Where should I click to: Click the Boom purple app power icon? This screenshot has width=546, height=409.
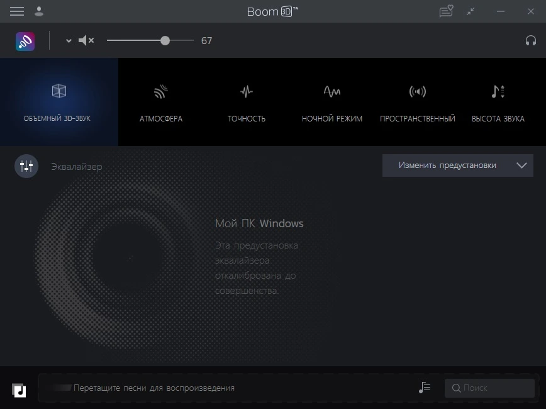coord(25,41)
